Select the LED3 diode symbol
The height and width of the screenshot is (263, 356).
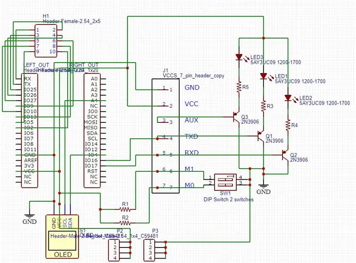tap(239, 57)
